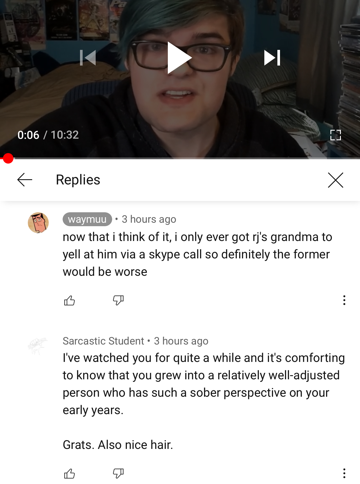Viewport: 360px width, 484px height.
Task: Enter fullscreen video mode
Action: [x=335, y=135]
